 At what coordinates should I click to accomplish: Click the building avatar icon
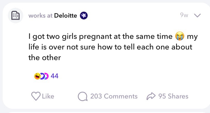(16, 16)
